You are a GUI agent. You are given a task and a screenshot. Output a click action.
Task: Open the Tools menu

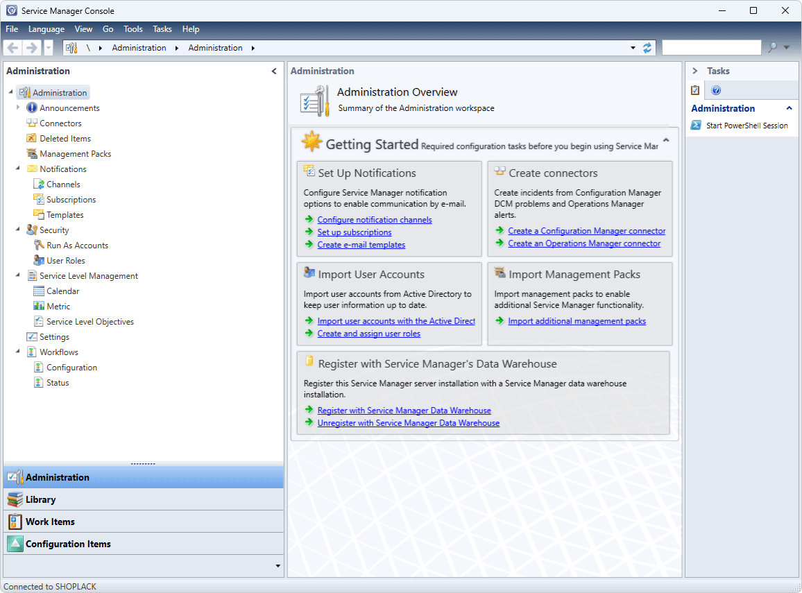(x=133, y=29)
